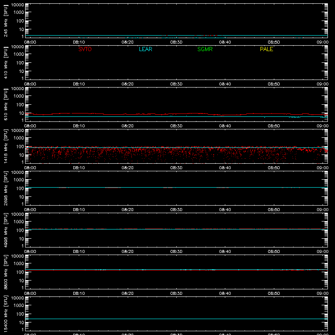335x335 pixels.
Task: Click 08:30 time label below 1415 MHz plot
Action: coord(176,168)
